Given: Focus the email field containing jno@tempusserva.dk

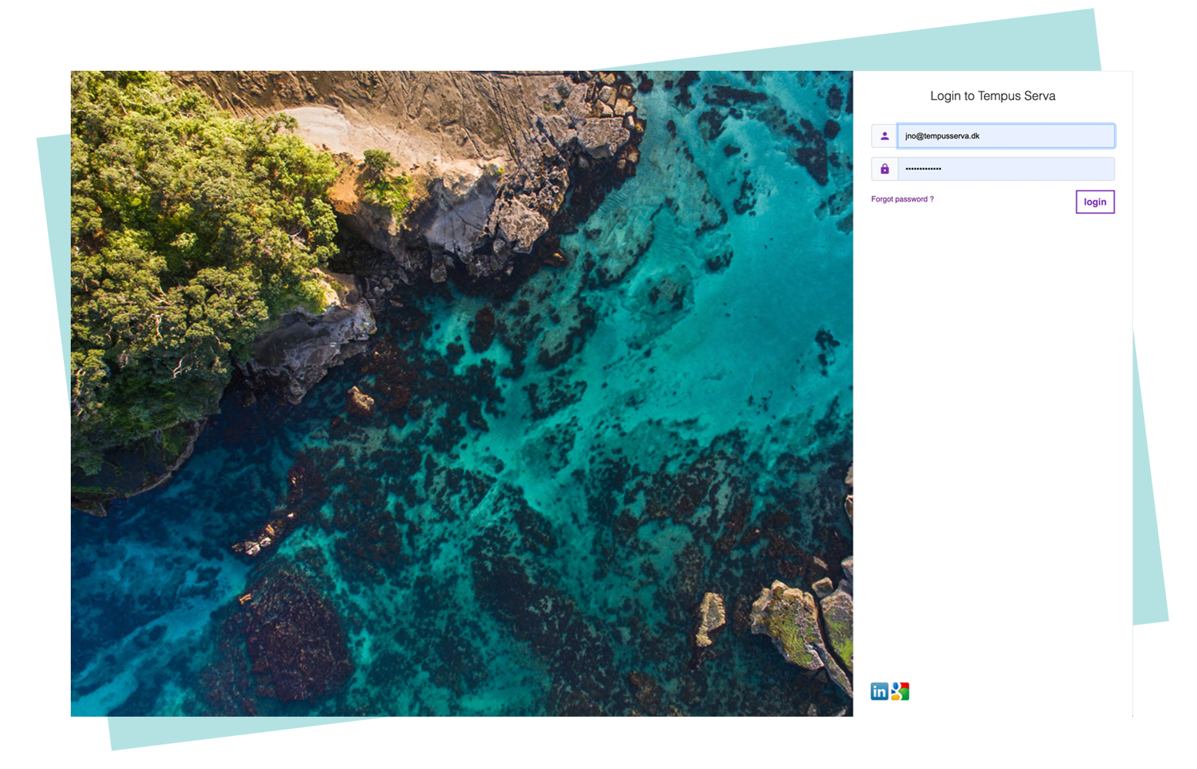Looking at the screenshot, I should tap(1006, 136).
